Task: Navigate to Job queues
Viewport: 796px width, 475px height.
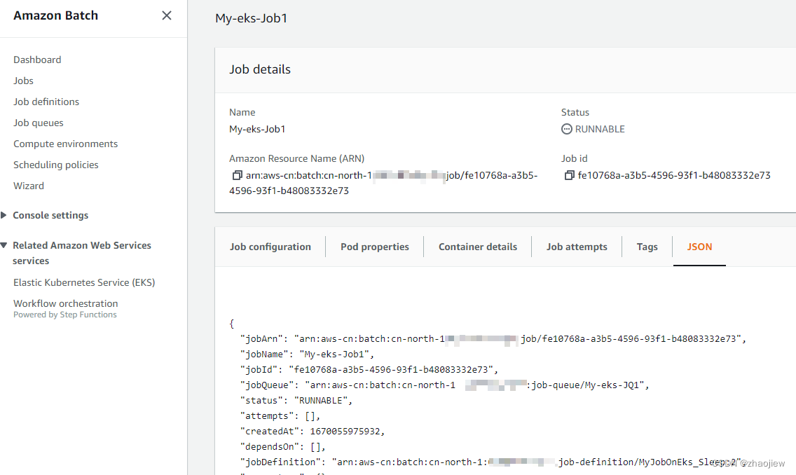Action: click(39, 123)
